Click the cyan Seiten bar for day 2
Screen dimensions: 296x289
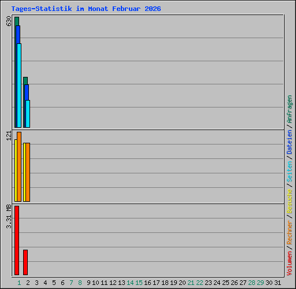pos(28,114)
